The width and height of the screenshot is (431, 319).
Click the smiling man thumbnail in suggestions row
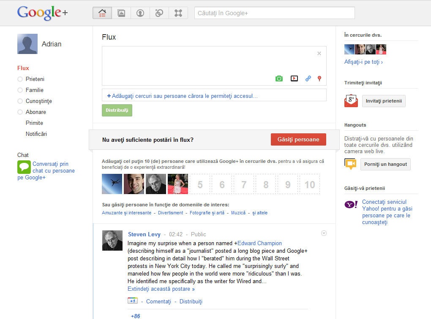click(134, 184)
